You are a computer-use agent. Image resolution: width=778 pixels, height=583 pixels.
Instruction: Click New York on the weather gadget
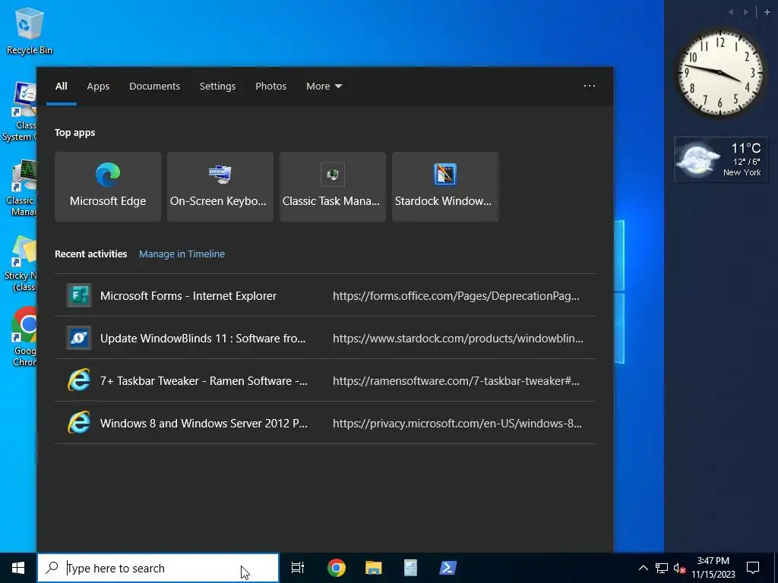point(742,172)
